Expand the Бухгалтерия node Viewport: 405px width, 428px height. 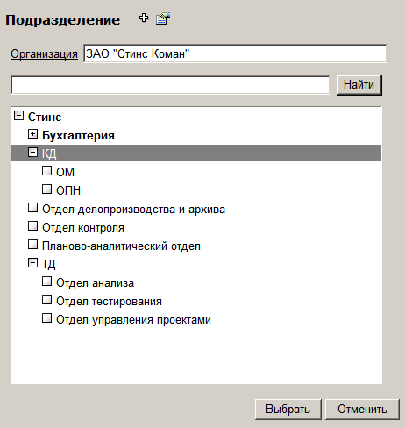click(x=32, y=134)
